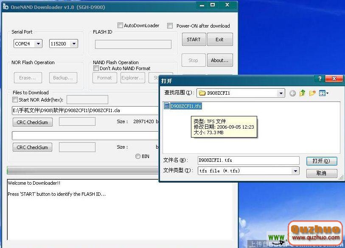The width and height of the screenshot is (345, 248).
Task: Select D908ZCFI1.tfs file name in list
Action: pyautogui.click(x=186, y=106)
